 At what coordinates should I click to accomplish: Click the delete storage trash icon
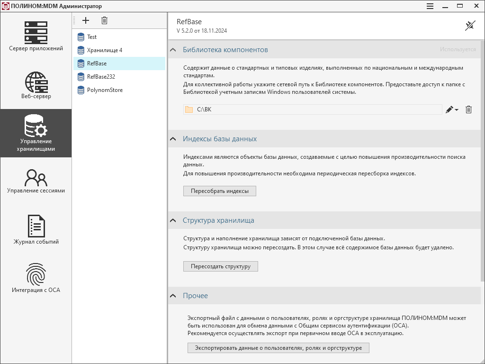pos(105,20)
